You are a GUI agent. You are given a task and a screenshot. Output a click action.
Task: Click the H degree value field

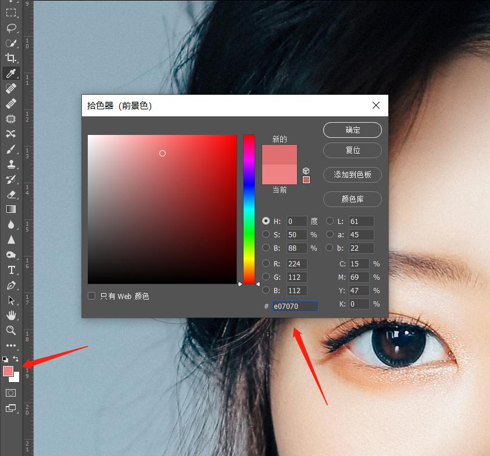tap(297, 222)
